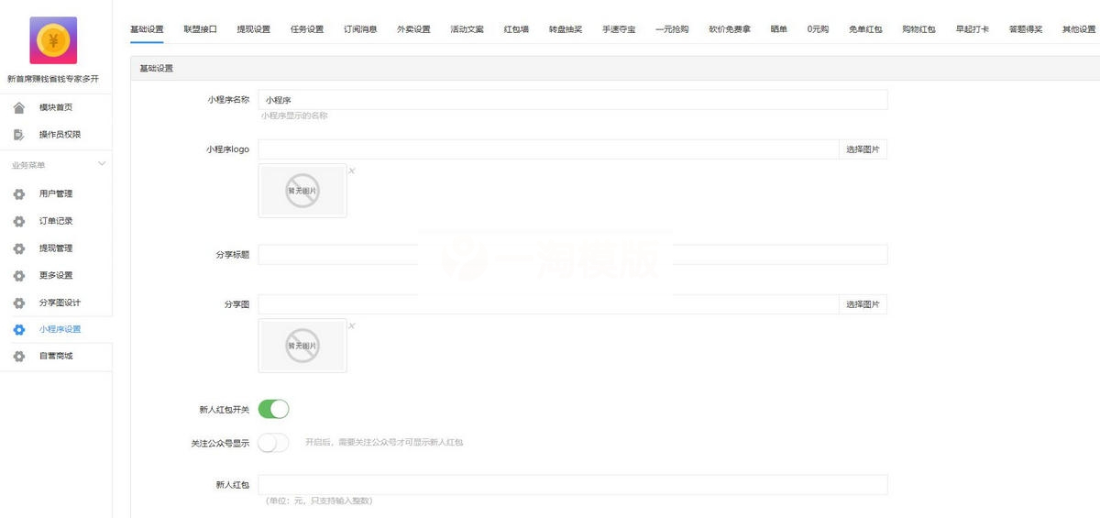Click the home icon beside 模块首页

click(18, 108)
